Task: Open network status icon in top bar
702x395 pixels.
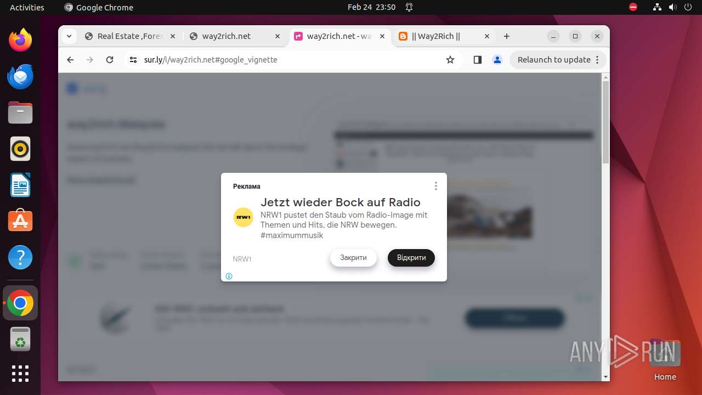Action: 657,7
